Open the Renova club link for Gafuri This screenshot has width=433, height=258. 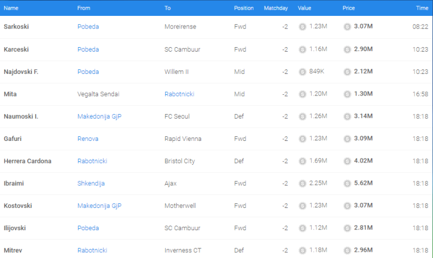pyautogui.click(x=88, y=139)
